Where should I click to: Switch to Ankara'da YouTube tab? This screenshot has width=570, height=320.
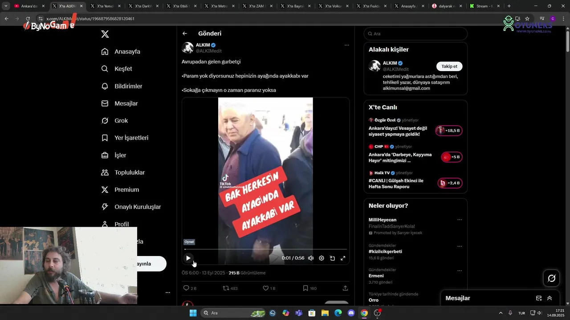(x=29, y=6)
